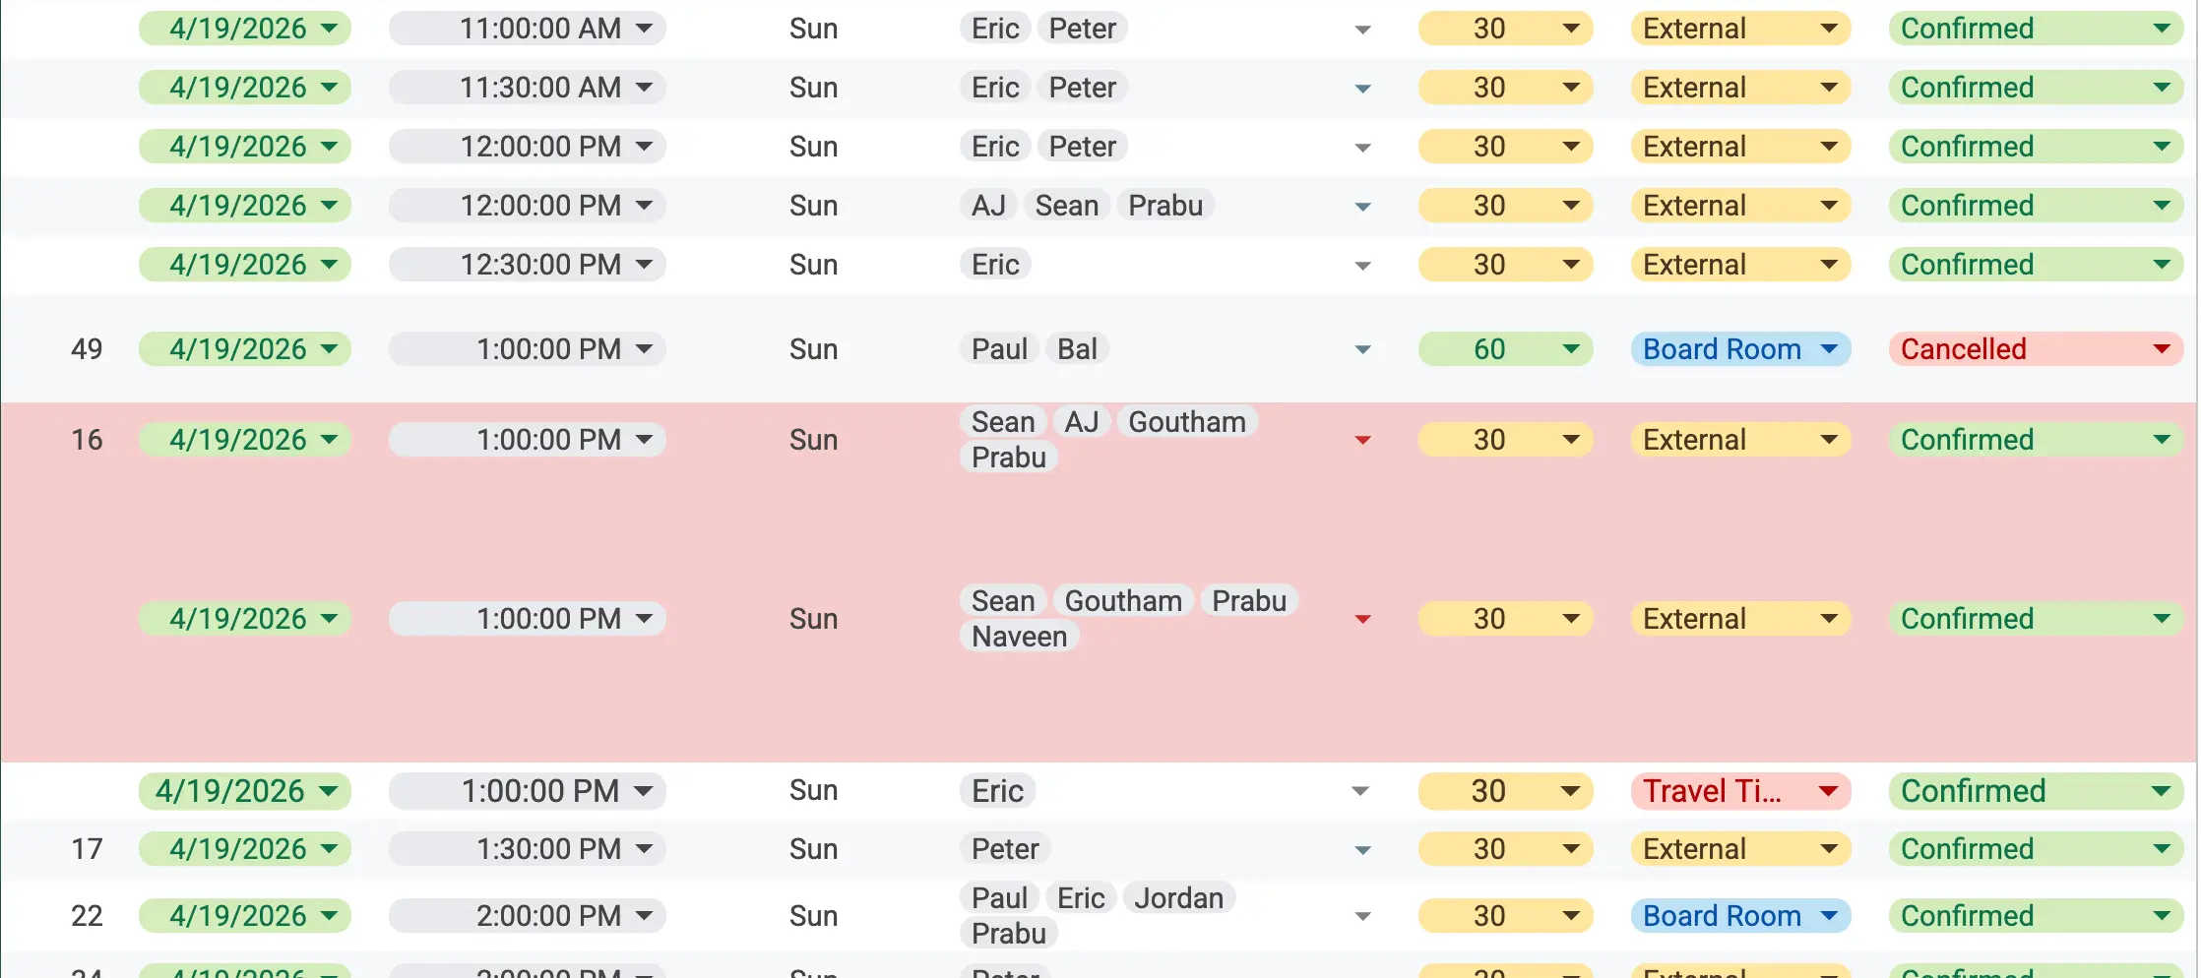This screenshot has height=978, width=2201.
Task: Select the Jordan attendee chip
Action: (x=1178, y=898)
